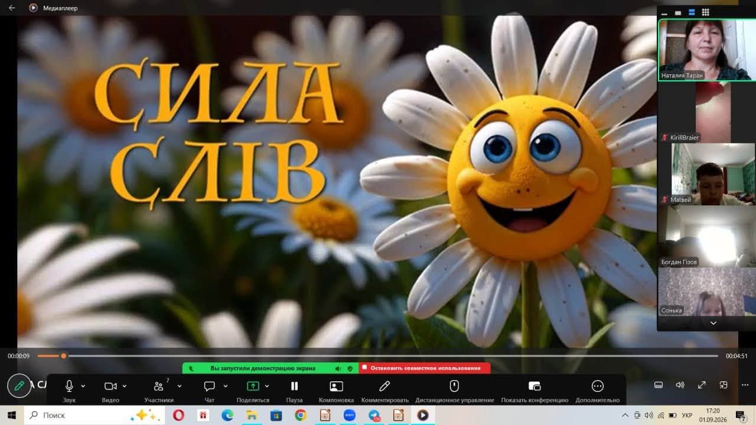Open Opera browser from the taskbar

click(x=178, y=415)
